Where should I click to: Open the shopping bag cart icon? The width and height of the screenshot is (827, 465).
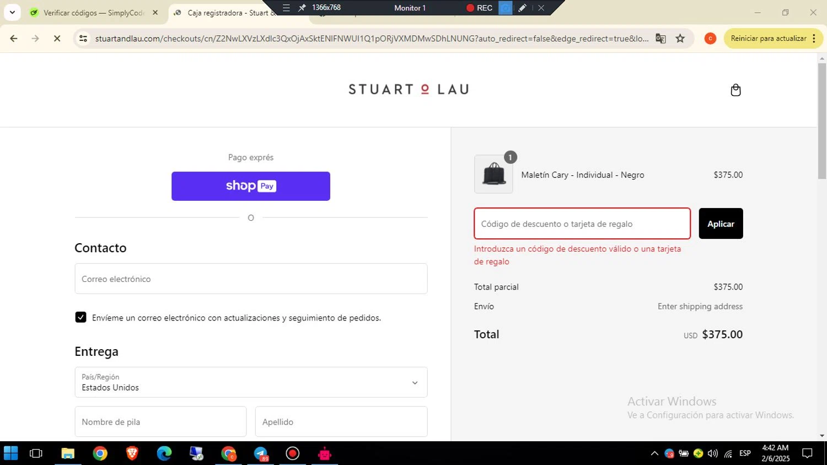[735, 90]
